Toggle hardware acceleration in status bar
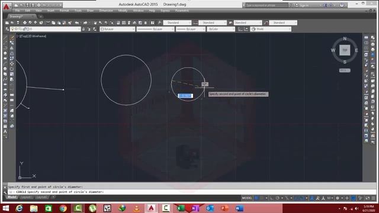This screenshot has height=213, width=379. 354,198
